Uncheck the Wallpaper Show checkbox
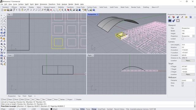This screenshot has height=110, width=196. click(183, 83)
